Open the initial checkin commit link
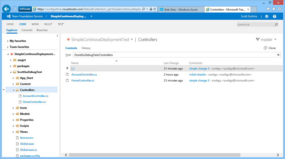 click(197, 75)
